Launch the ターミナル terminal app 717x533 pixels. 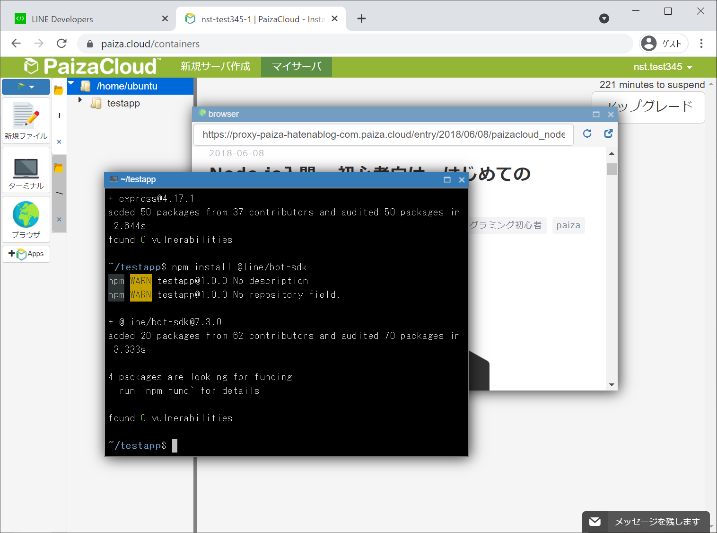coord(26,170)
